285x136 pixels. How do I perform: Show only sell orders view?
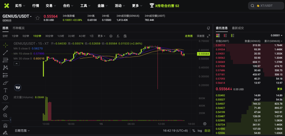tap(225, 36)
